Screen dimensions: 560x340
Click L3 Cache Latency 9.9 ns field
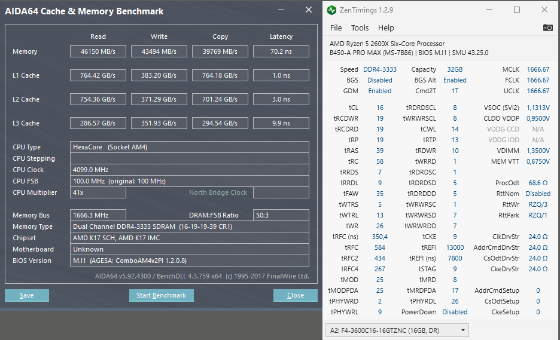coord(281,123)
